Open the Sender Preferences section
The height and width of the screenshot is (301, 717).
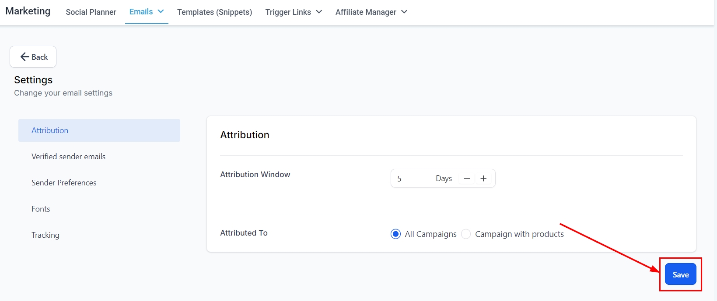64,183
